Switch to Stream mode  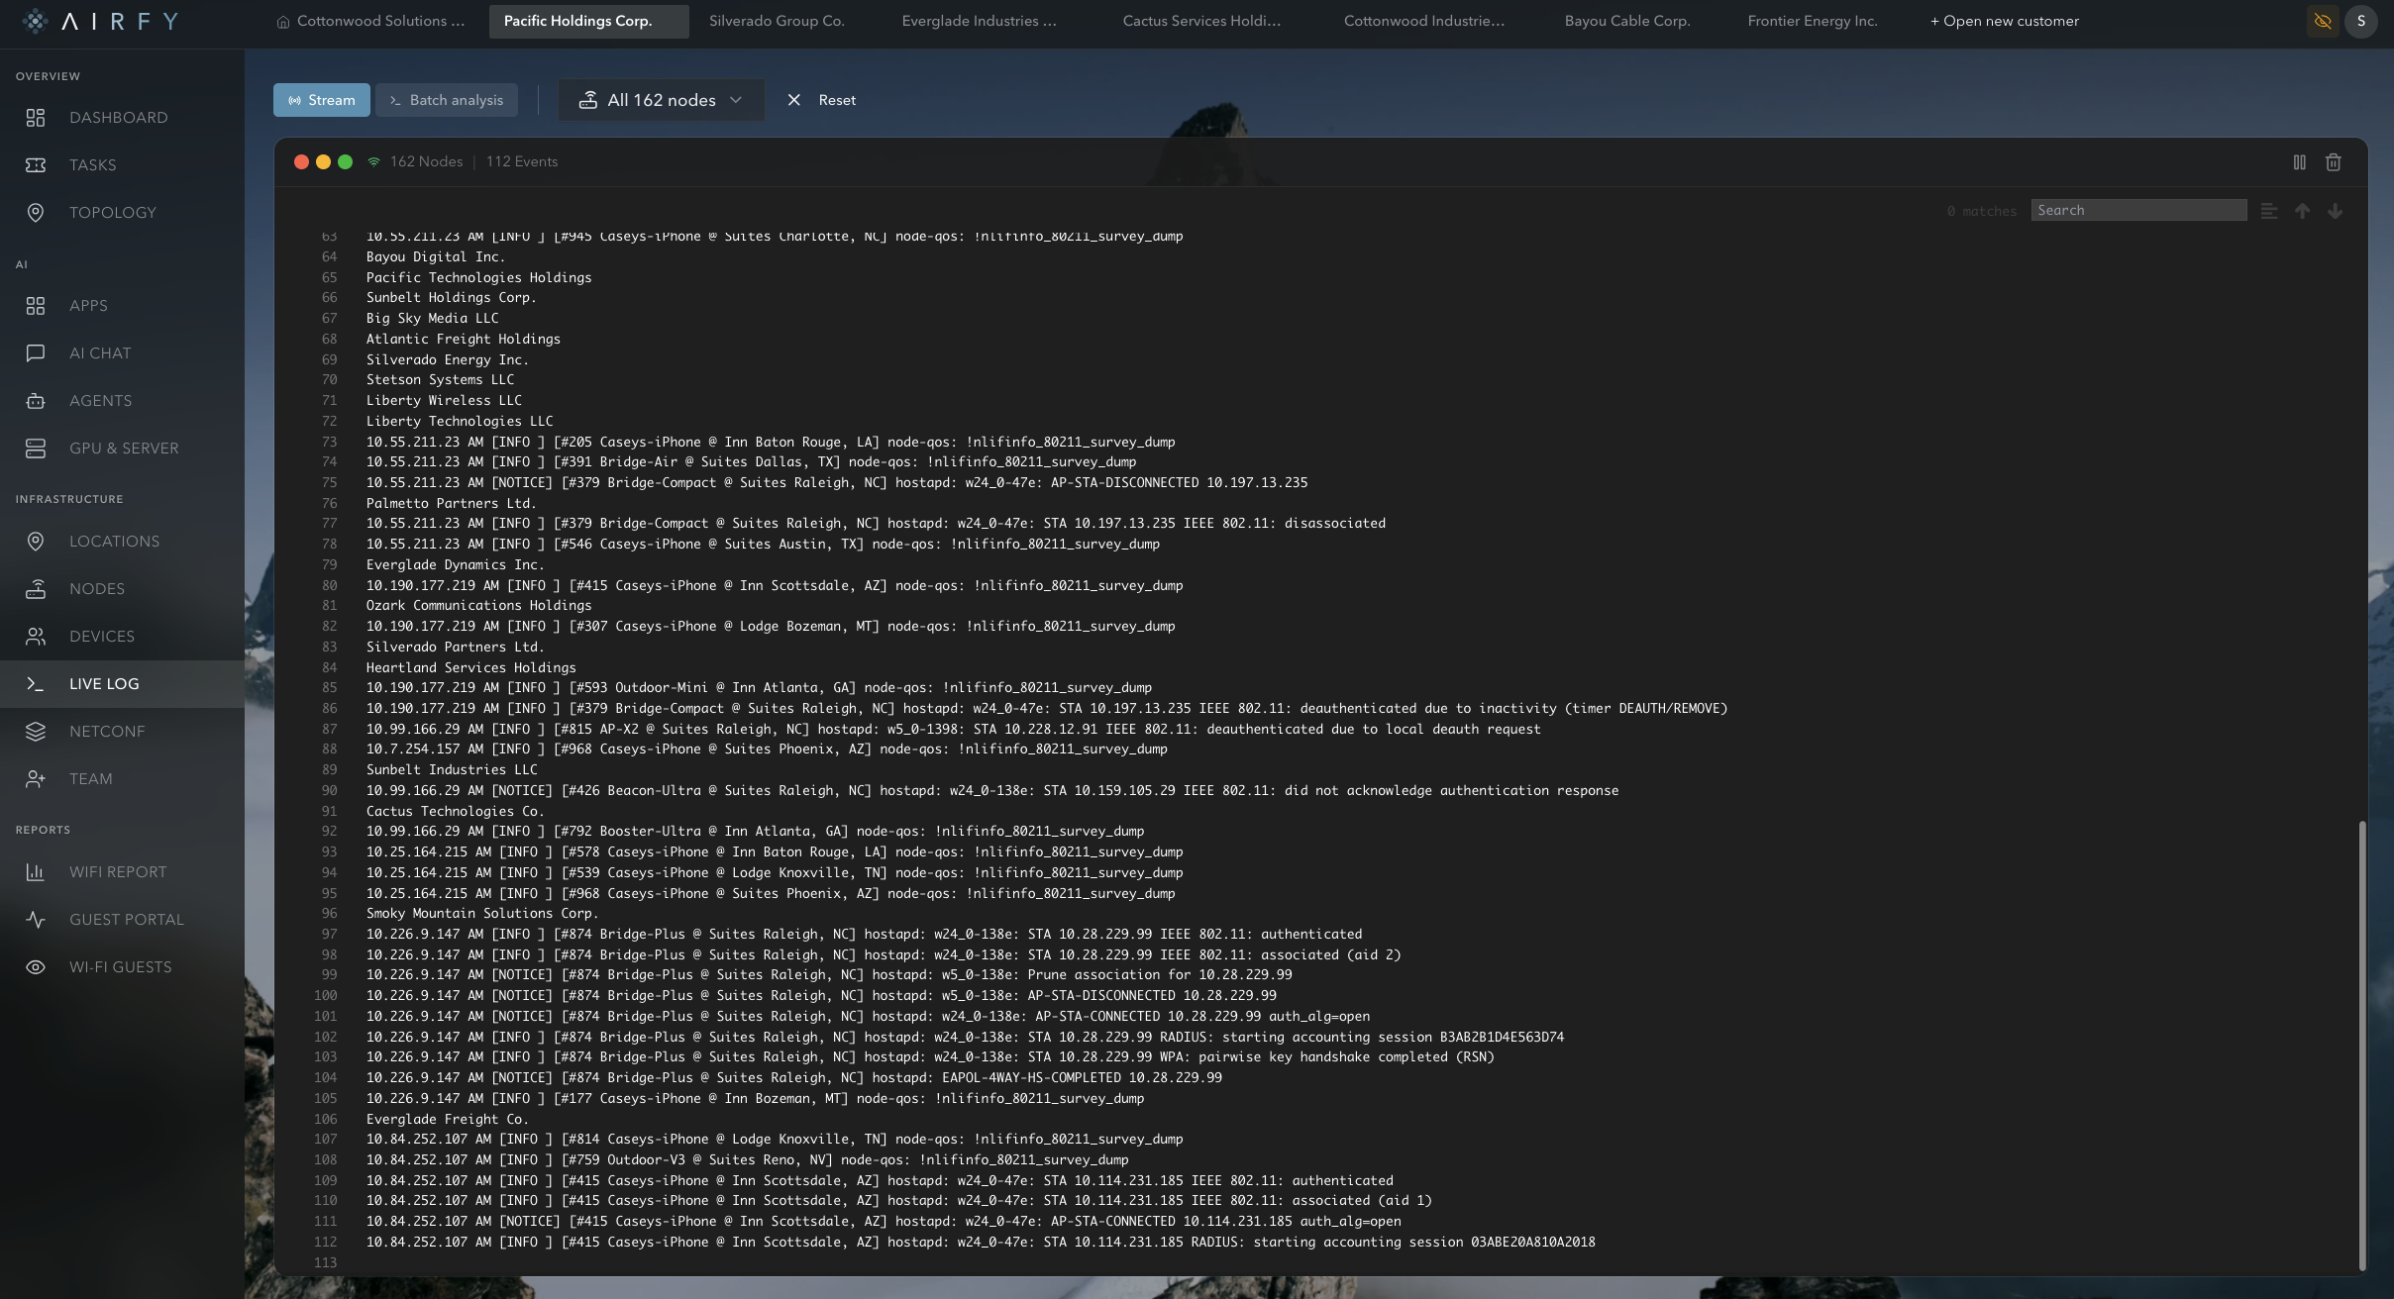pos(322,100)
